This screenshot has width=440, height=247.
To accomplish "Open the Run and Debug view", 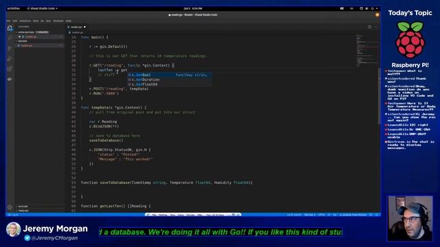I will point(10,58).
